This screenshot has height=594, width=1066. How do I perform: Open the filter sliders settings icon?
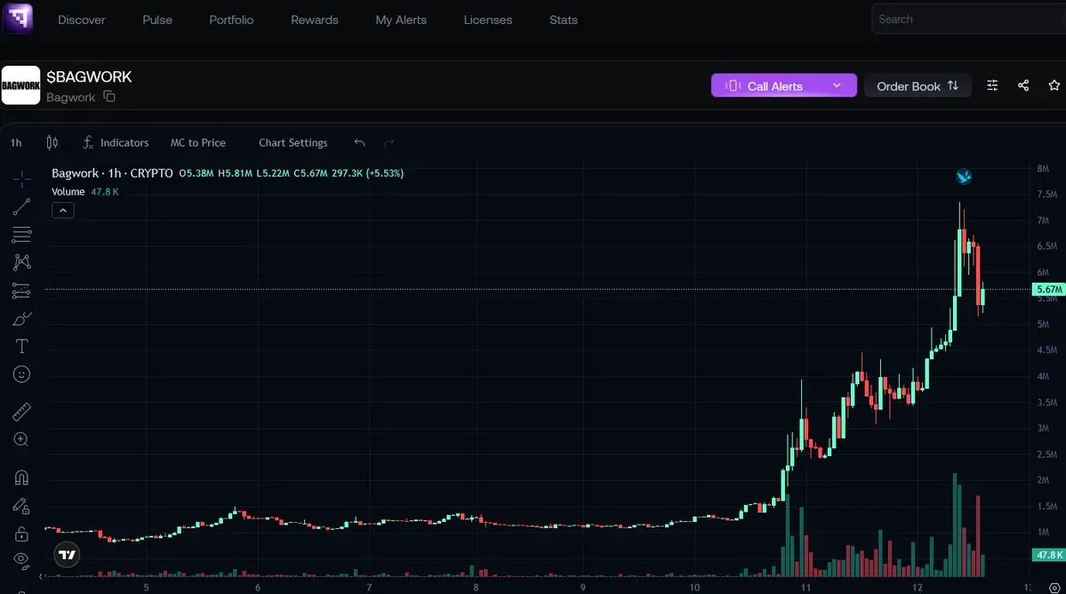[992, 85]
